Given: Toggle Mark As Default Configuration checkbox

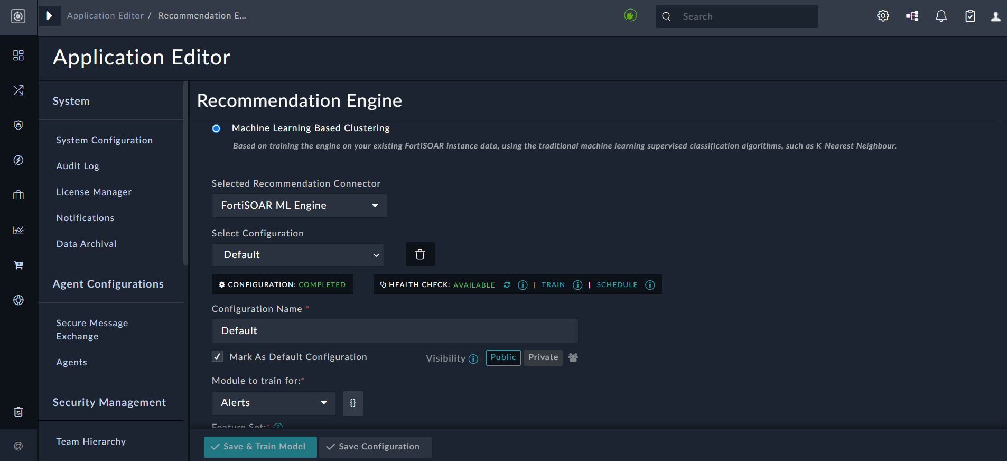Looking at the screenshot, I should tap(217, 356).
